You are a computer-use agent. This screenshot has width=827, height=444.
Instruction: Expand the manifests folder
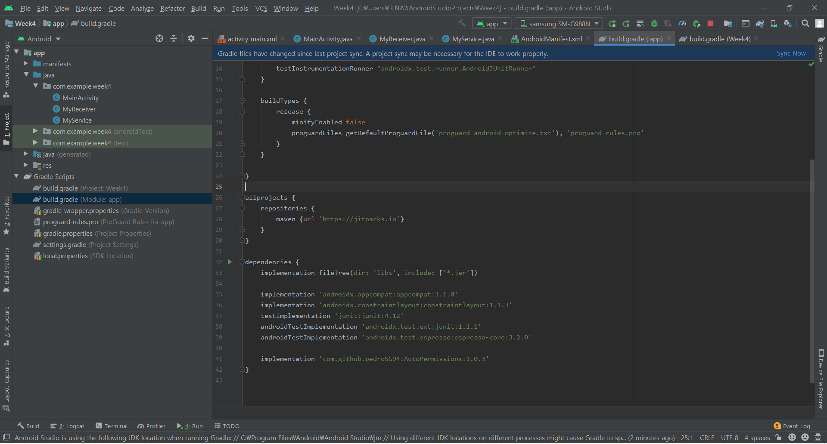pos(26,63)
